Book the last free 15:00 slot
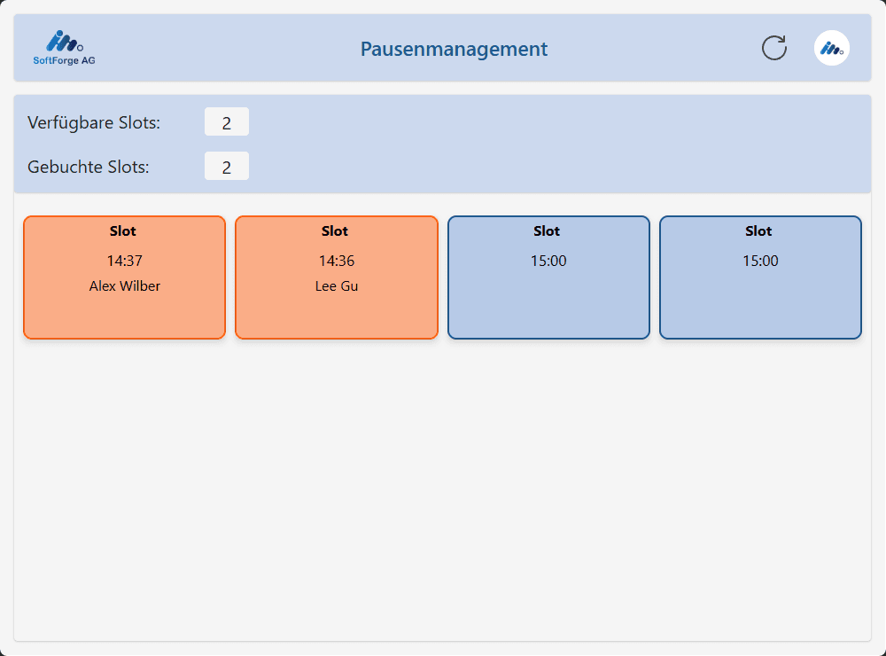Viewport: 886px width, 656px height. coord(760,277)
